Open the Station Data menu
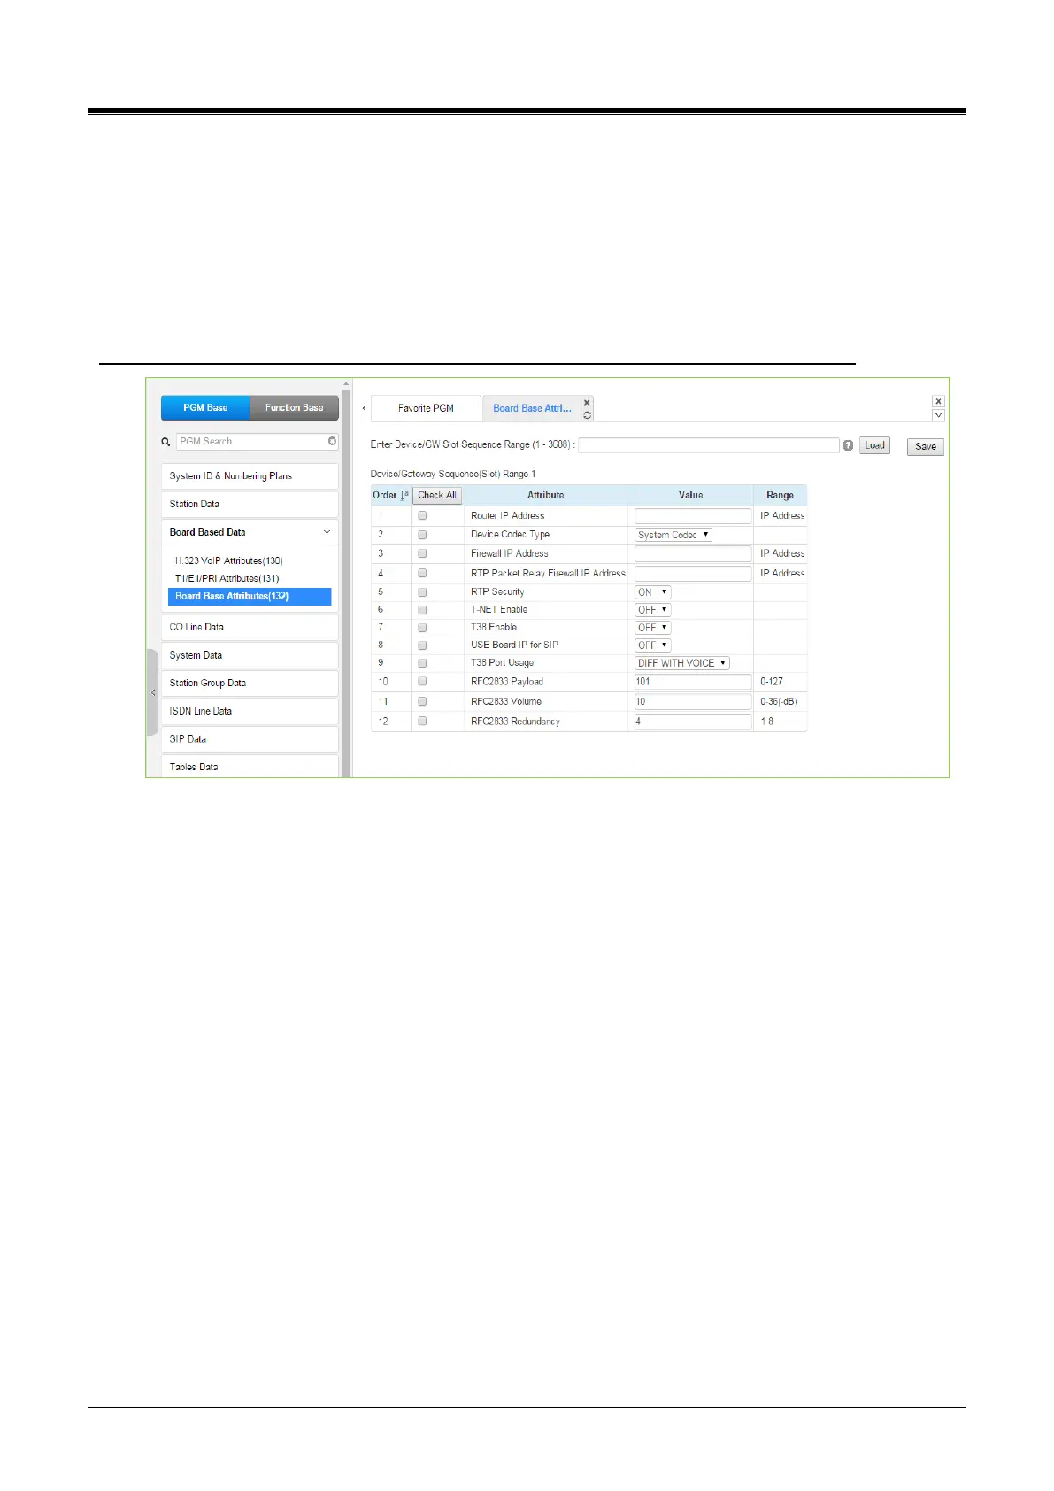This screenshot has width=1054, height=1491. pos(250,505)
